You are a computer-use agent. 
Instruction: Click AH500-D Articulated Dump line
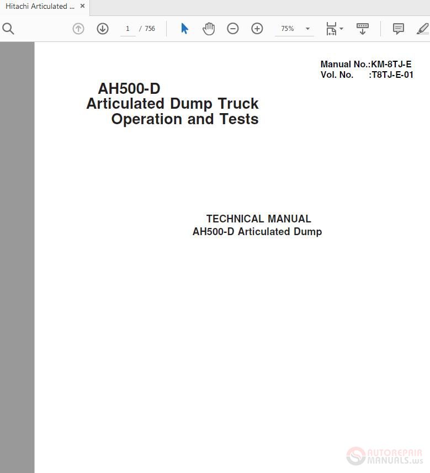pos(257,232)
